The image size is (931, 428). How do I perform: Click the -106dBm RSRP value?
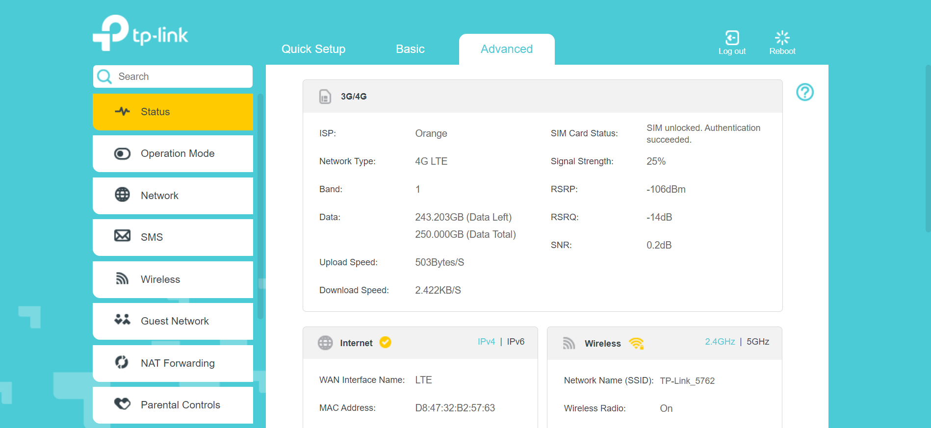[x=666, y=189]
